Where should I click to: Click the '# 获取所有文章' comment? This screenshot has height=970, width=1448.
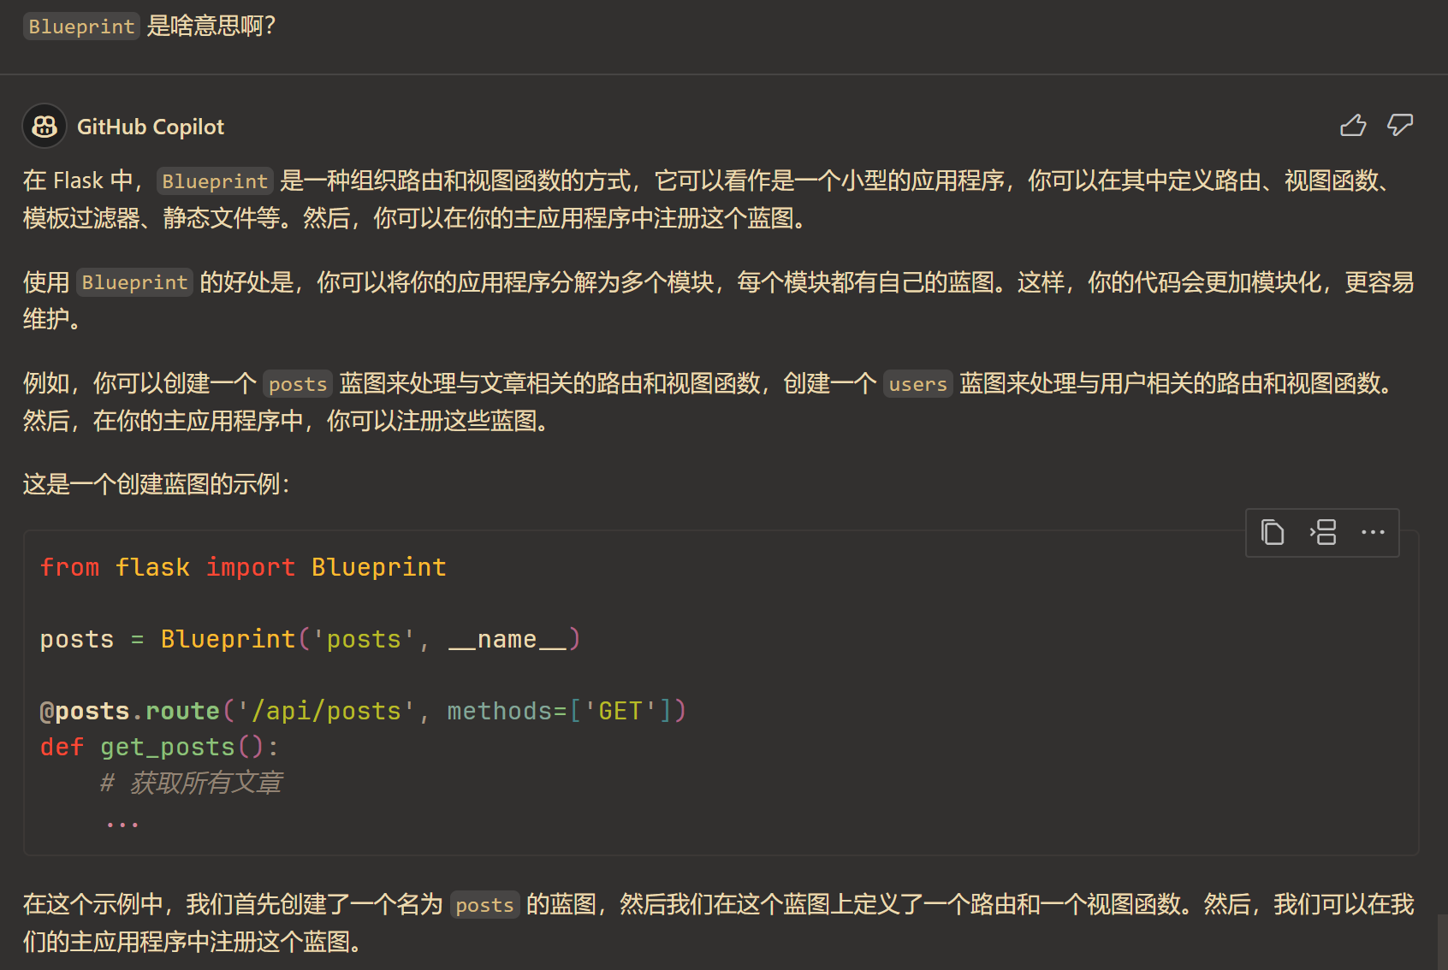click(x=191, y=783)
